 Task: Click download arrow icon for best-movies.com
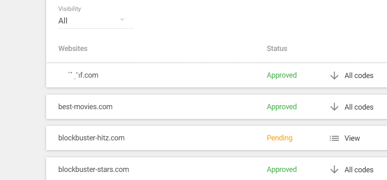pyautogui.click(x=334, y=107)
